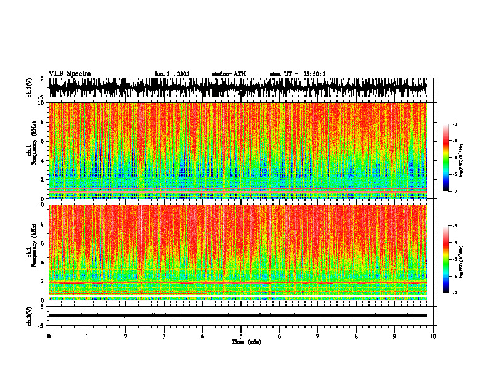The width and height of the screenshot is (488, 377).
Task: Click the ch.3 voltage waveform trace
Action: pyautogui.click(x=238, y=315)
